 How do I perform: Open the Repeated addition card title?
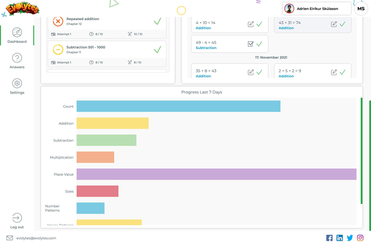tap(82, 19)
